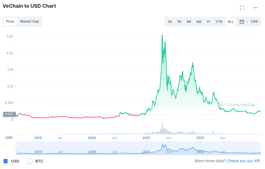Click the USD axis unit label
Image resolution: width=265 pixels, height=169 pixels.
[x=9, y=137]
